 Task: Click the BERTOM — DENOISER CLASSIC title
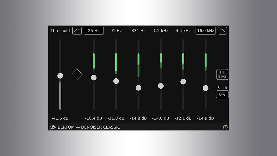click(x=89, y=127)
